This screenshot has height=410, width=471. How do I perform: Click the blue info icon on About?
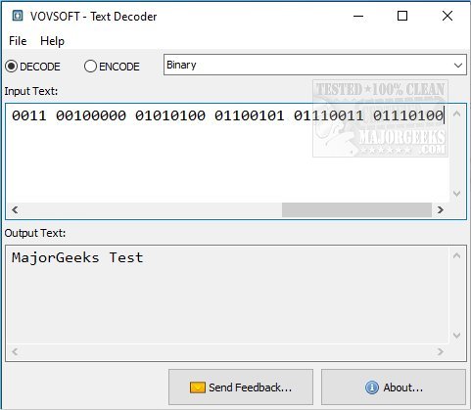[x=372, y=387]
